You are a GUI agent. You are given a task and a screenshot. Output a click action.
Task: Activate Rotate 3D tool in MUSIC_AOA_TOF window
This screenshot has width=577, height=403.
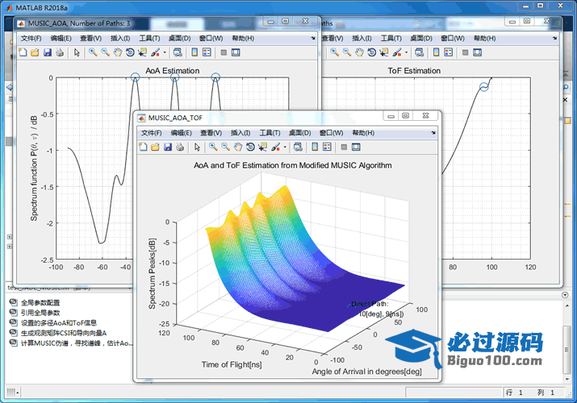(250, 147)
